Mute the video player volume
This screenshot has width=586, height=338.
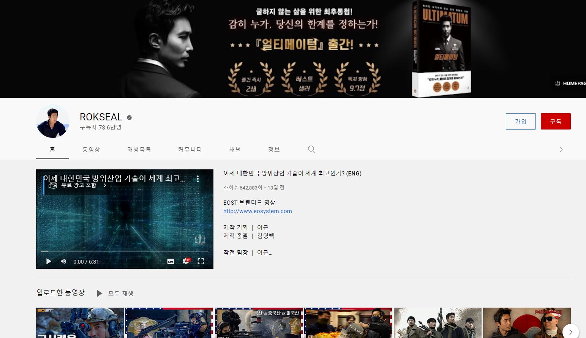click(63, 261)
